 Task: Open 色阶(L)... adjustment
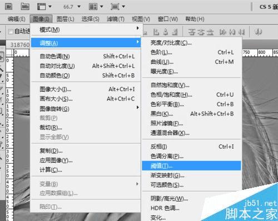click(x=192, y=52)
